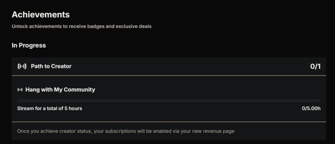Click 'Stream for a total of 5 hours' text
The height and width of the screenshot is (144, 335).
[50, 108]
